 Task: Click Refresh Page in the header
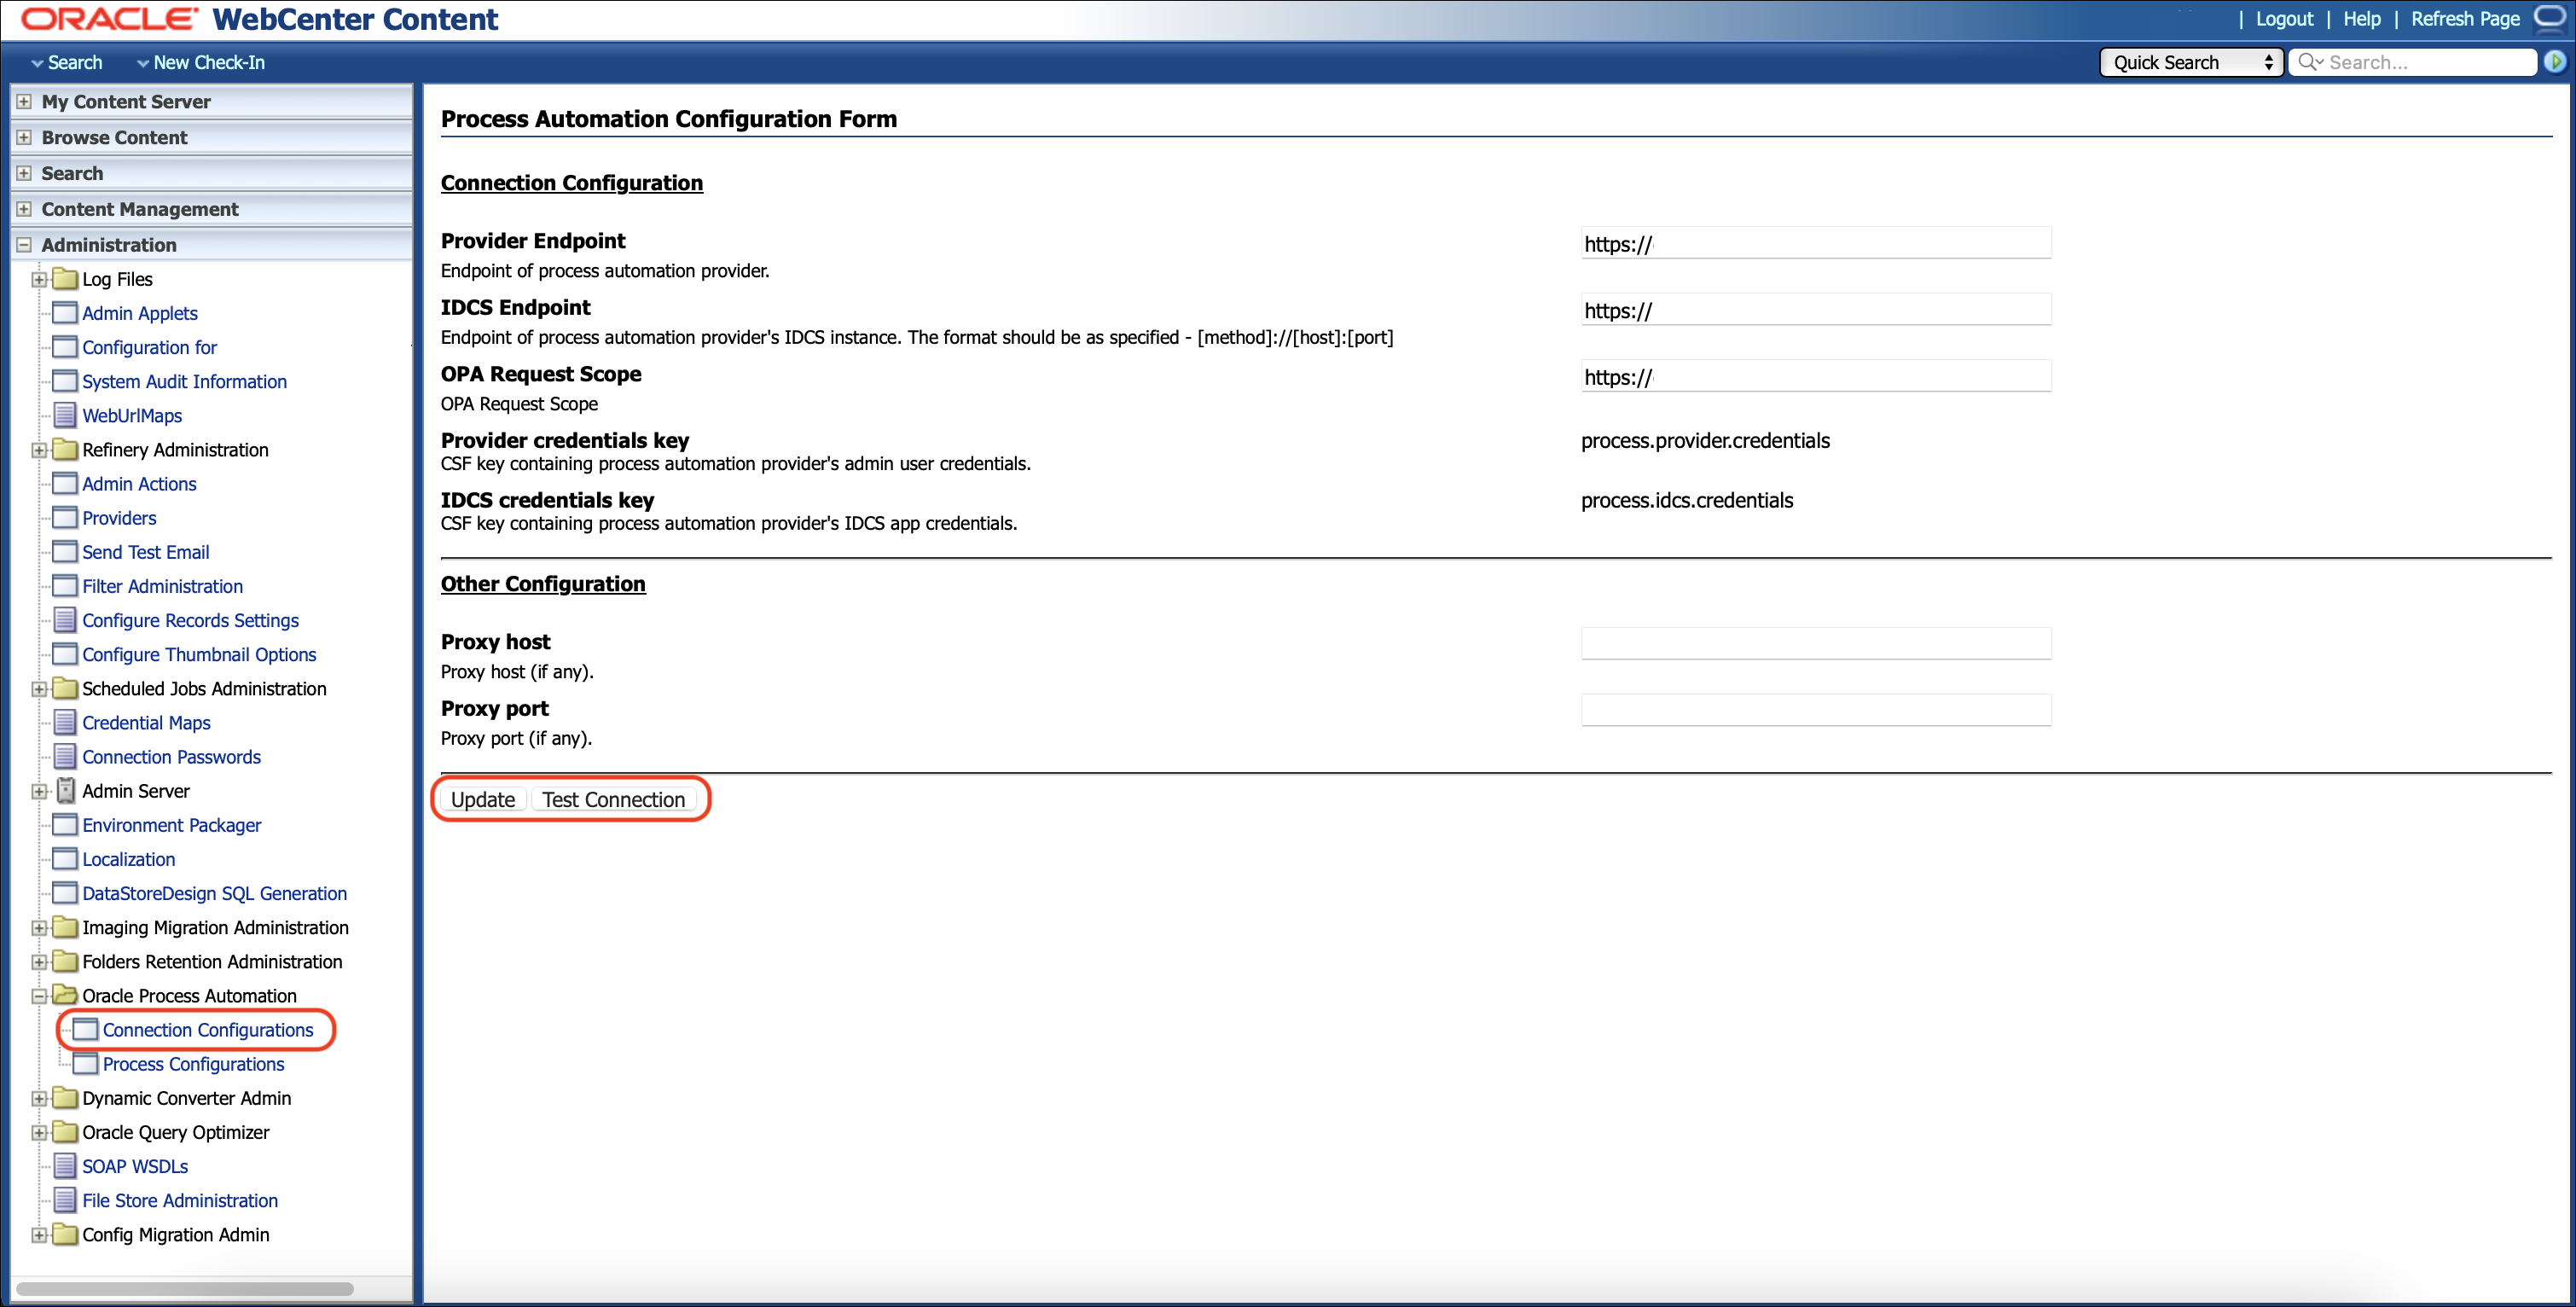[x=2464, y=19]
